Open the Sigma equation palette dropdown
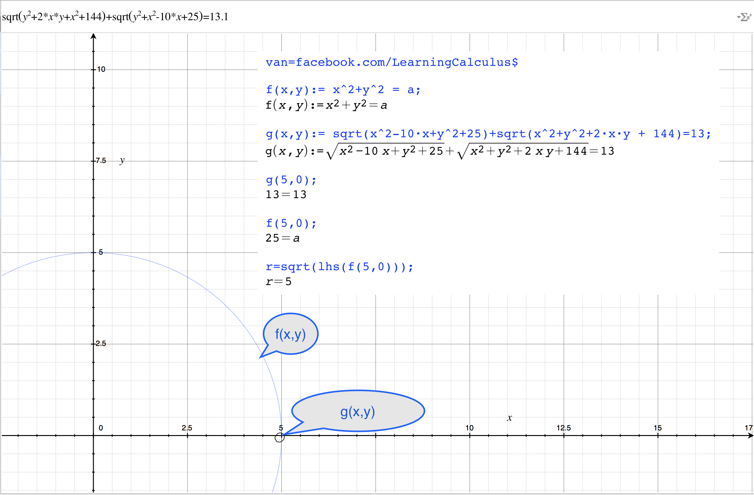The image size is (754, 495). click(x=744, y=17)
